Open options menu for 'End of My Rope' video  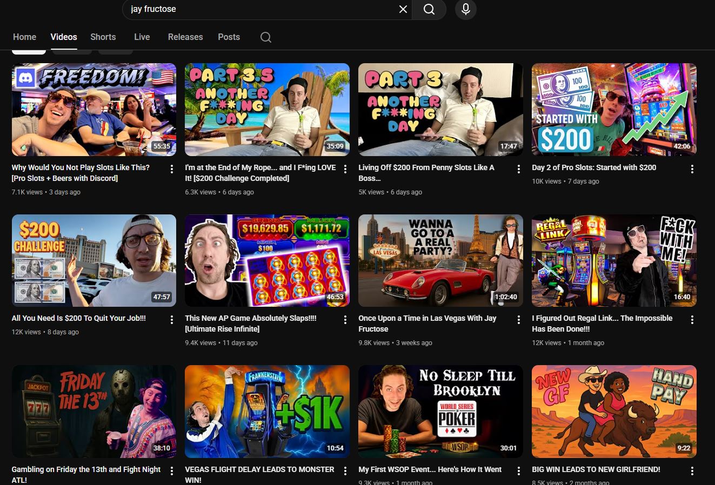point(345,169)
